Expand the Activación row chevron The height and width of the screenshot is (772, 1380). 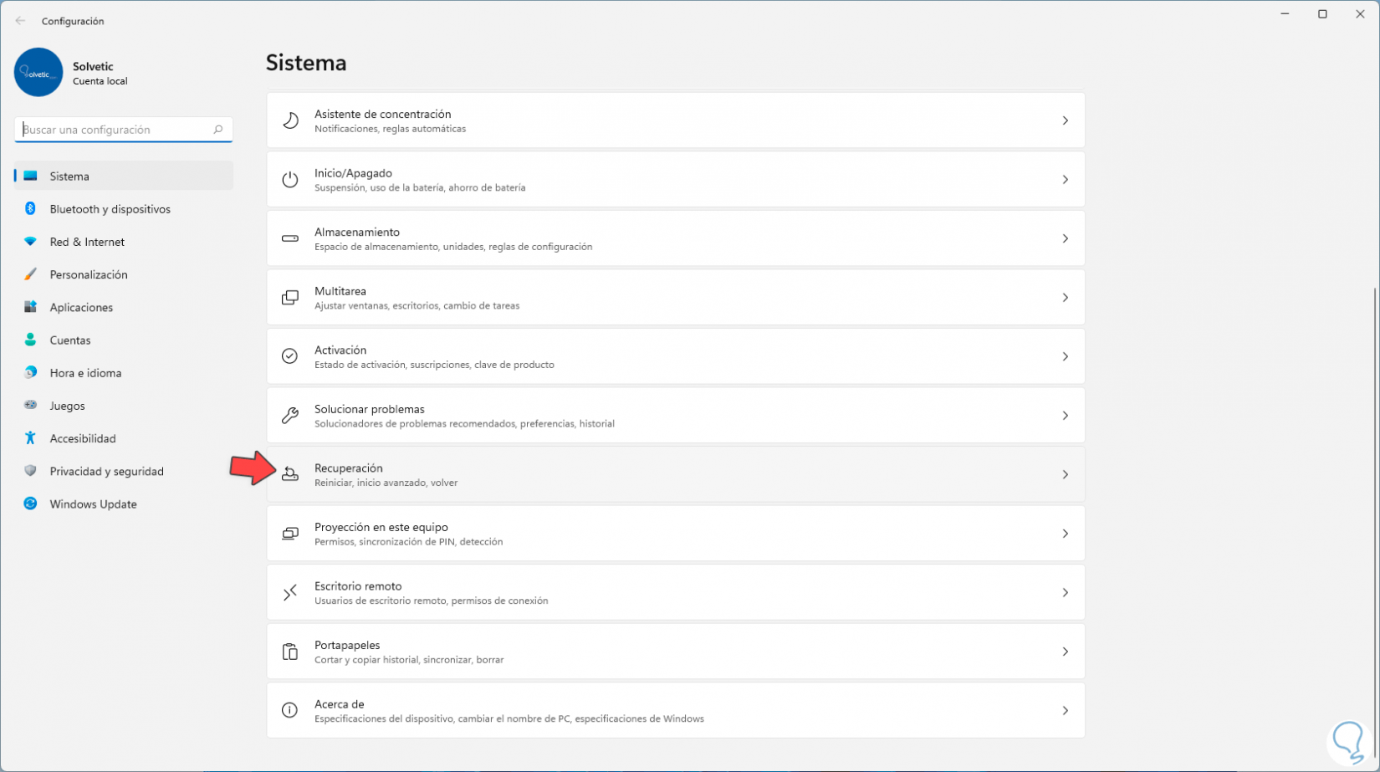(x=1065, y=356)
